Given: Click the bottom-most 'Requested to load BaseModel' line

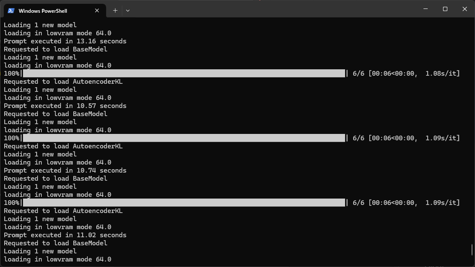Looking at the screenshot, I should pyautogui.click(x=55, y=243).
